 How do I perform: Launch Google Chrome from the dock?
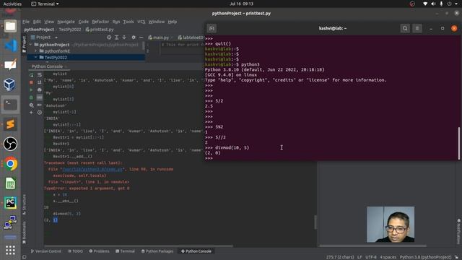coord(10,164)
